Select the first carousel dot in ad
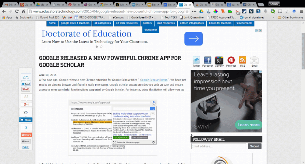305x164 pixels. 97,47
